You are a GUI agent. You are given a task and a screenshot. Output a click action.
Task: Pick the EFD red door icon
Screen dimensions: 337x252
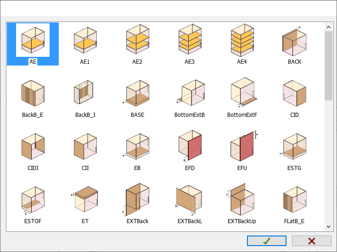point(190,146)
